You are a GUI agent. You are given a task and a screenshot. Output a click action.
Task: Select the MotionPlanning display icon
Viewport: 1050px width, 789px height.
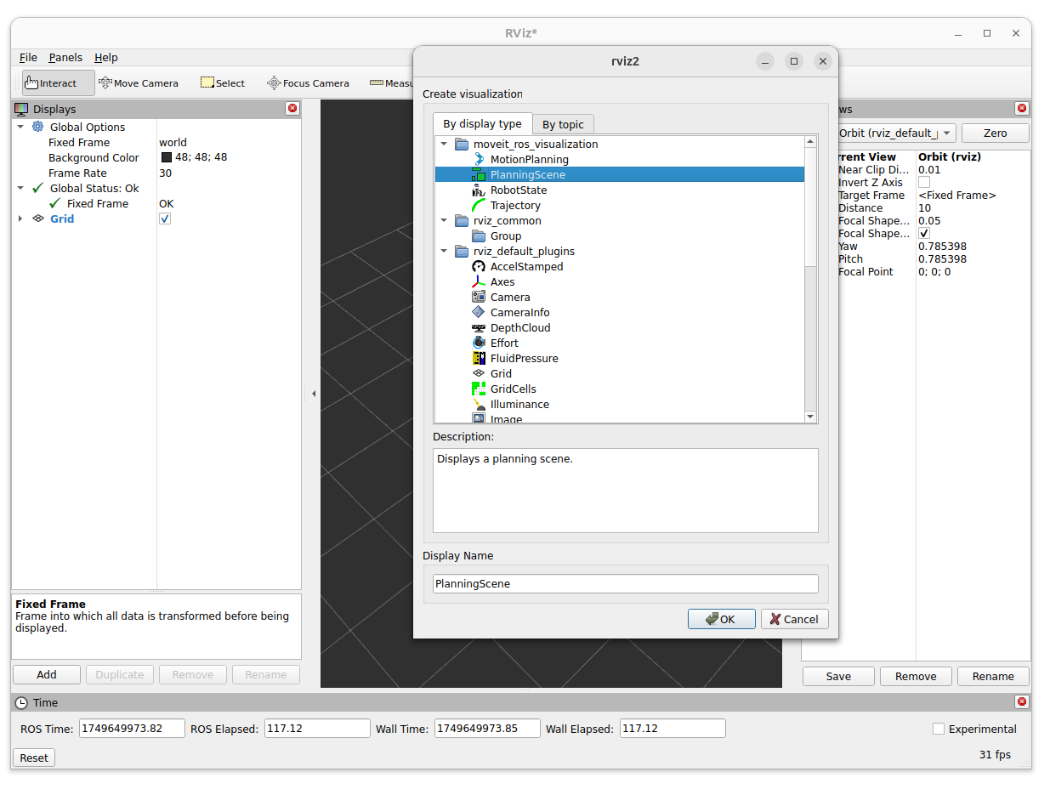point(479,159)
